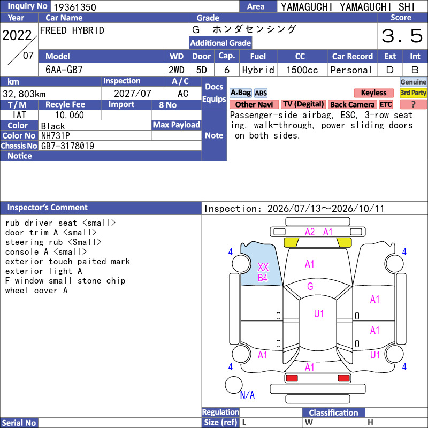Click the Serial No field
The height and width of the screenshot is (428, 428).
[119, 423]
